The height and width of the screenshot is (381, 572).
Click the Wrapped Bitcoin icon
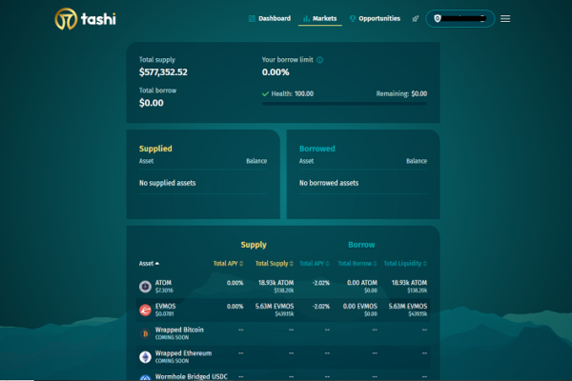(145, 333)
